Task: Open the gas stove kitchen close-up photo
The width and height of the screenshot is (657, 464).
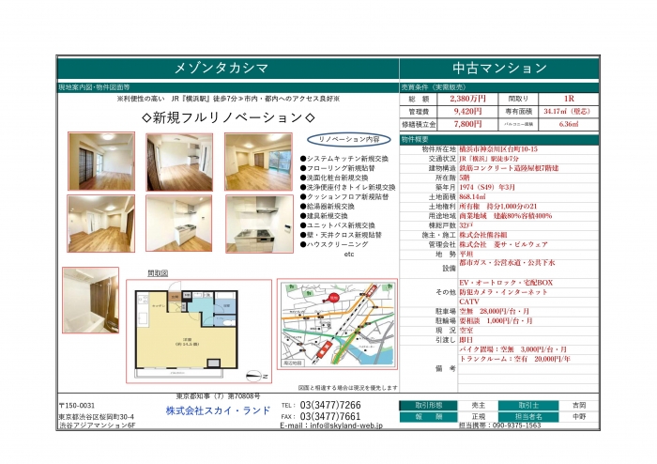Action: (x=259, y=224)
